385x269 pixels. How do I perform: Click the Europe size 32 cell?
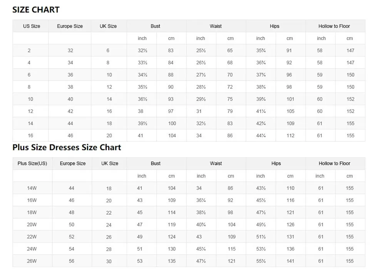tap(70, 50)
